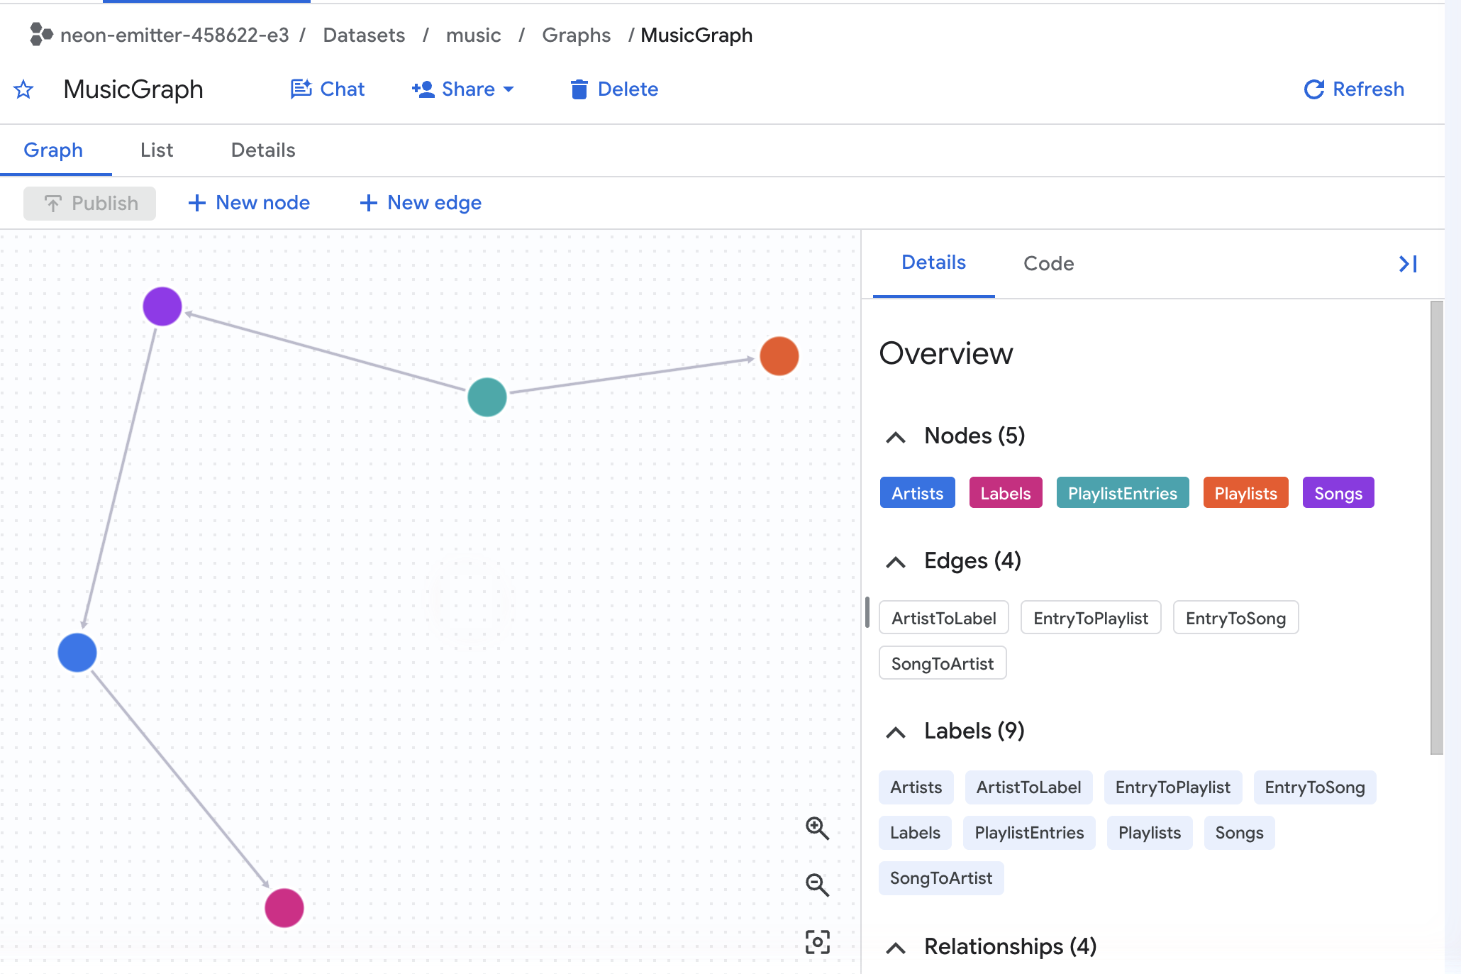Collapse the Nodes (5) section
The image size is (1461, 974).
click(896, 437)
